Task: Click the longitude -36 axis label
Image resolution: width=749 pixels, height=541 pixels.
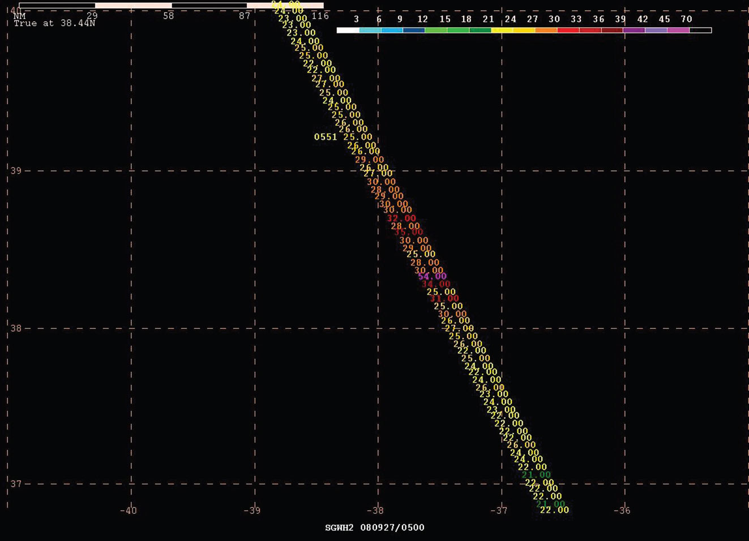Action: coord(622,510)
